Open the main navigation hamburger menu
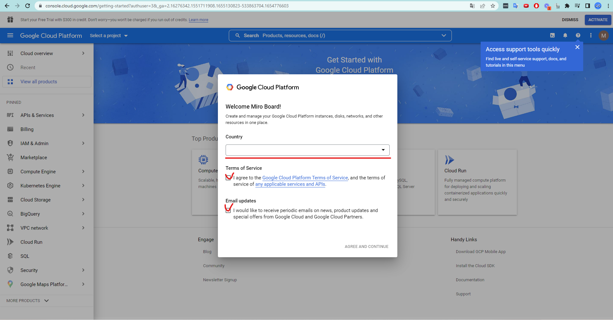Image resolution: width=613 pixels, height=320 pixels. [x=10, y=36]
